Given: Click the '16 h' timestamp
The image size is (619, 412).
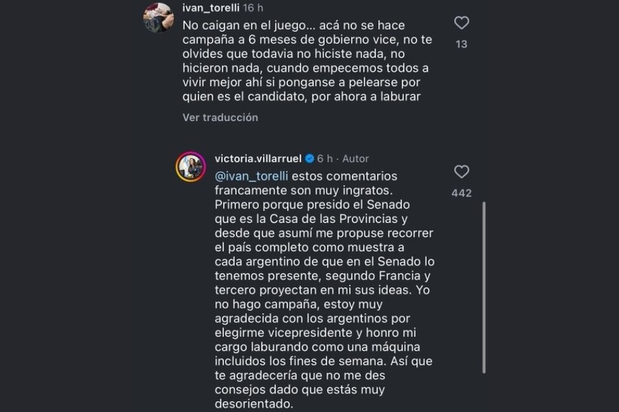Looking at the screenshot, I should [x=253, y=7].
